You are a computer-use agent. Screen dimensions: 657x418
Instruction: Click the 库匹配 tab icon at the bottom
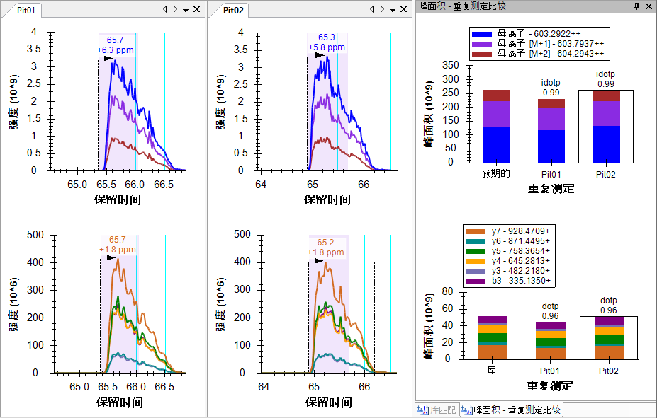(x=424, y=410)
